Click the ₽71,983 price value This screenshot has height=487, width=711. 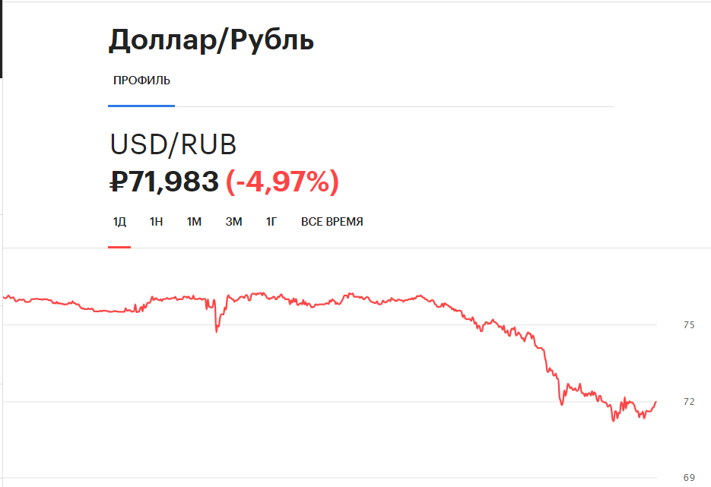pyautogui.click(x=165, y=182)
